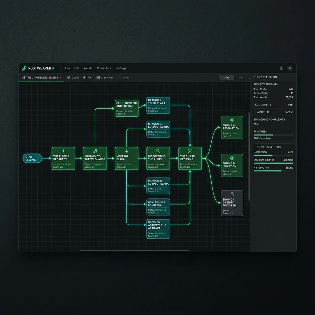Screen dimensions: 315x315
Task: Select the Branch 1: Trust Elara node
Action: pyautogui.click(x=158, y=105)
